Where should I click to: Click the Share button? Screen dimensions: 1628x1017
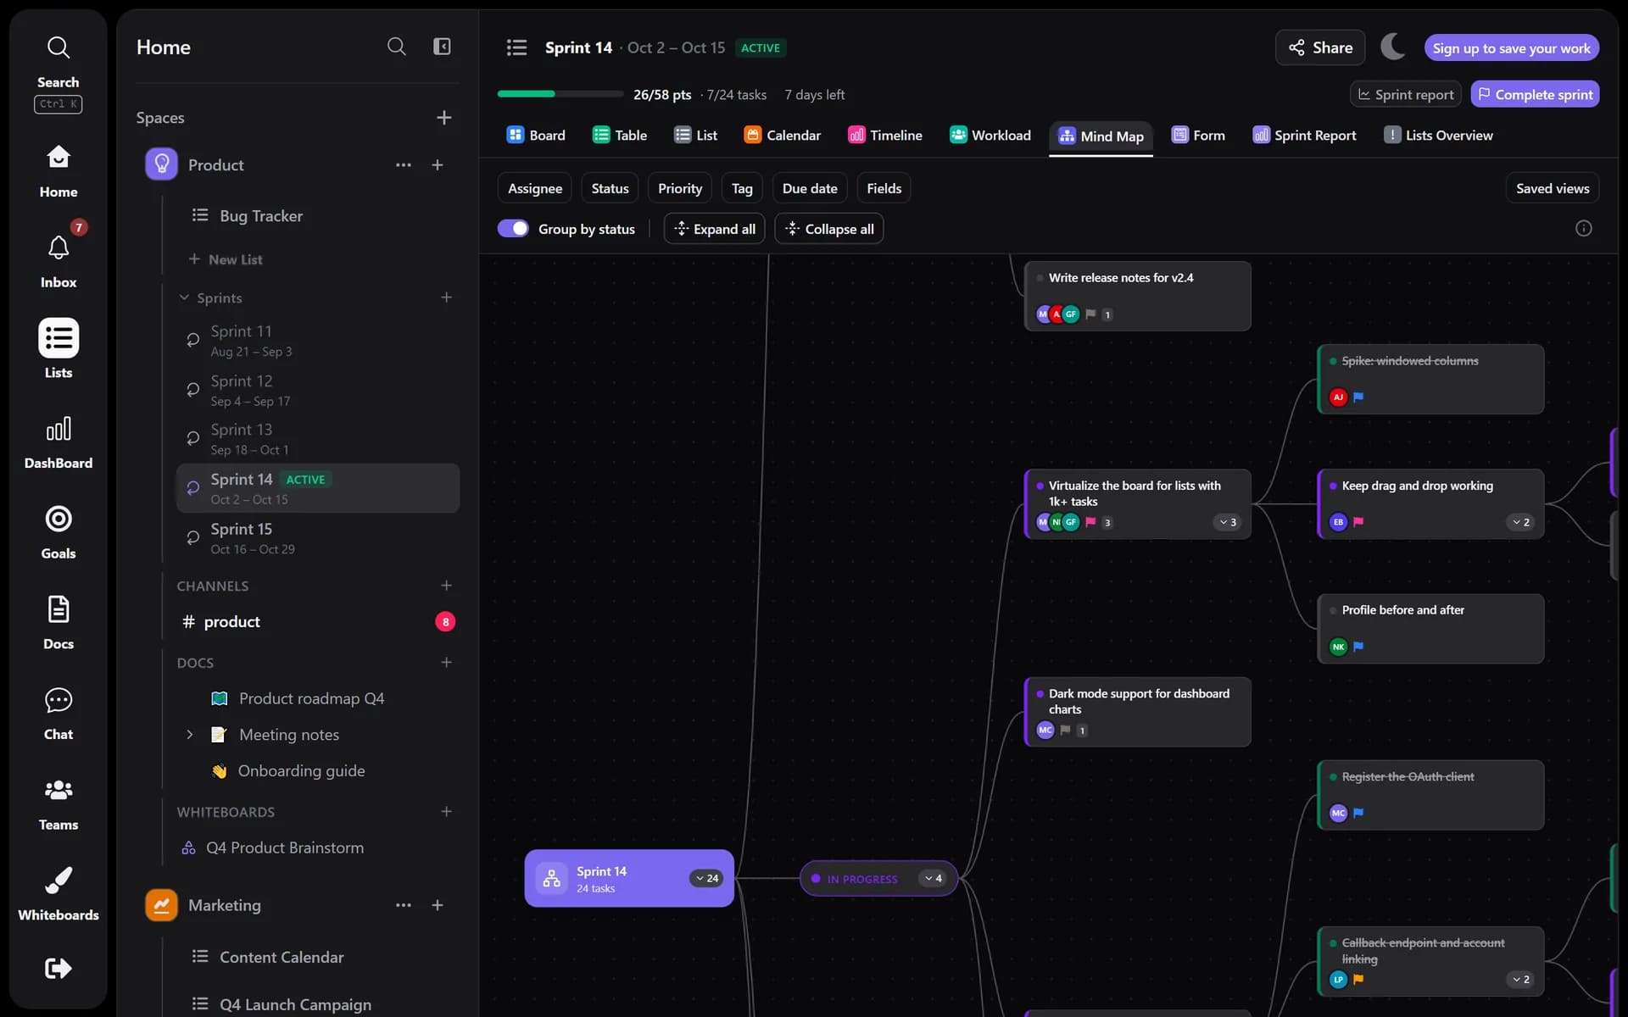coord(1320,47)
